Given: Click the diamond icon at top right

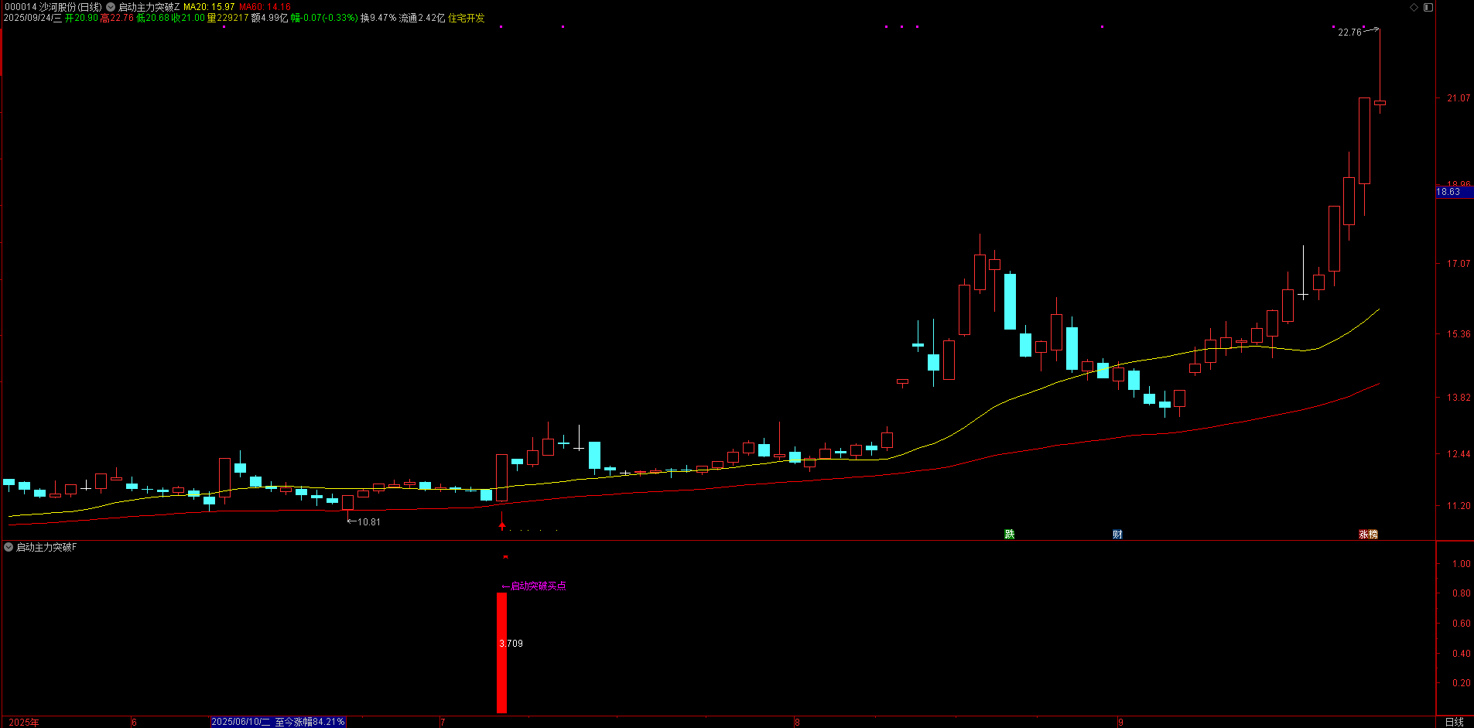Looking at the screenshot, I should tap(1414, 7).
